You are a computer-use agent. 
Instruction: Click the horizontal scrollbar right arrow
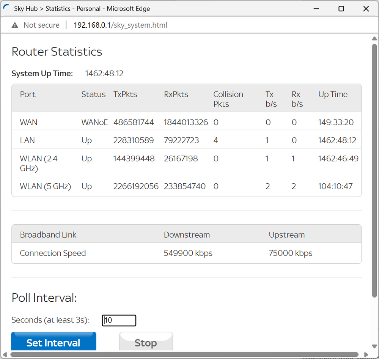tap(366, 355)
